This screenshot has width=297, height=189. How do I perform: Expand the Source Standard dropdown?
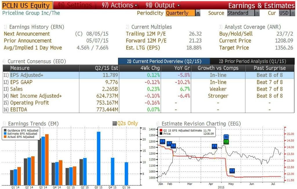(x=257, y=13)
